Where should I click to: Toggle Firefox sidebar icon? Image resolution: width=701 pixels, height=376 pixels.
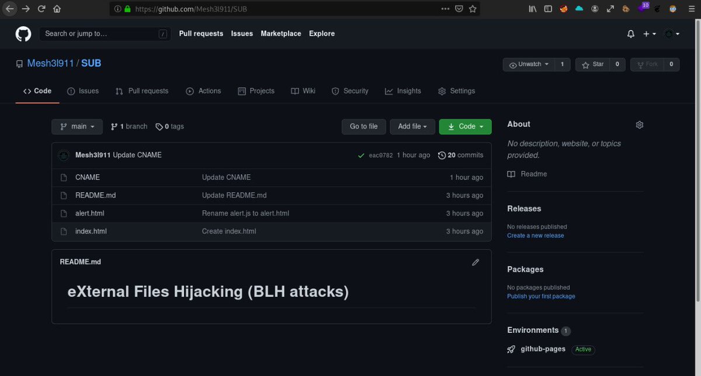(x=548, y=9)
